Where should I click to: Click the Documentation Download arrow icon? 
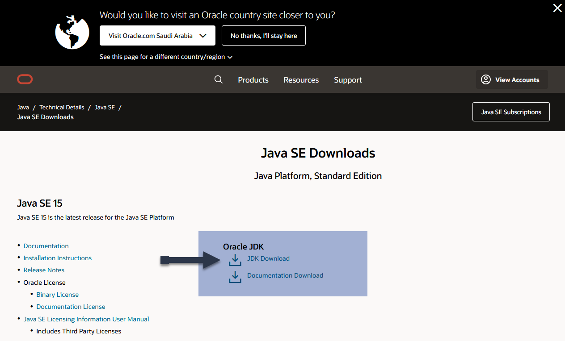pyautogui.click(x=235, y=276)
